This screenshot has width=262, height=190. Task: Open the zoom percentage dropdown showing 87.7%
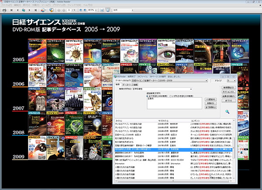point(96,10)
